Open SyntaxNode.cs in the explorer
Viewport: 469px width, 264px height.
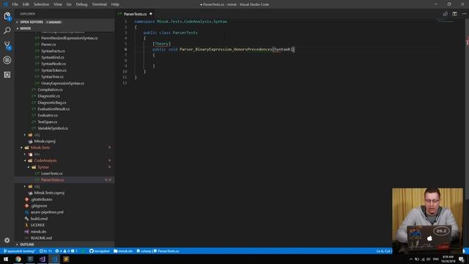click(53, 64)
